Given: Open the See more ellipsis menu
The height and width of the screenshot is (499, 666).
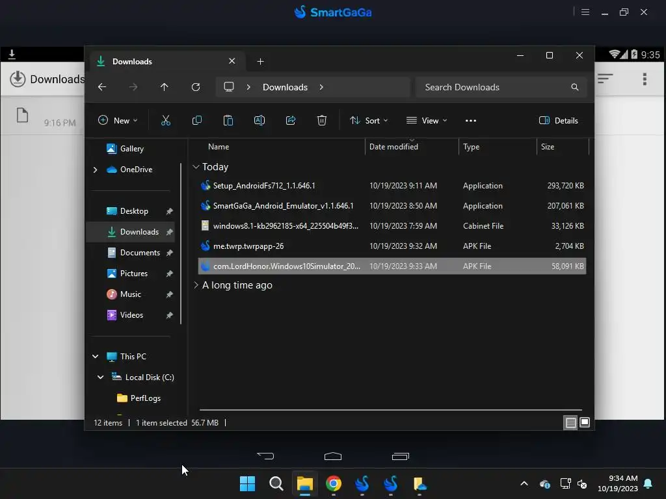Looking at the screenshot, I should [471, 120].
